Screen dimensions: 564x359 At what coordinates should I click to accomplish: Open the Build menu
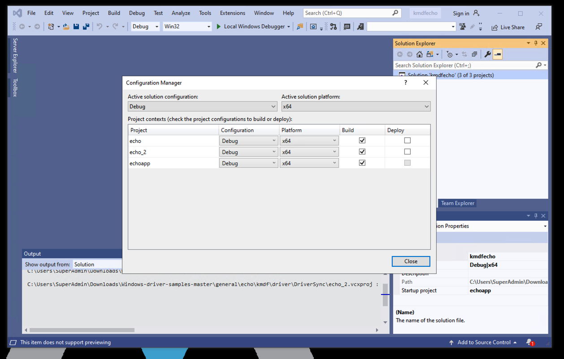[114, 13]
